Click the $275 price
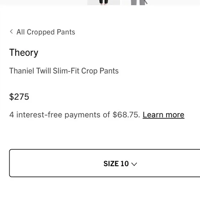This screenshot has width=200, height=200. [x=19, y=97]
